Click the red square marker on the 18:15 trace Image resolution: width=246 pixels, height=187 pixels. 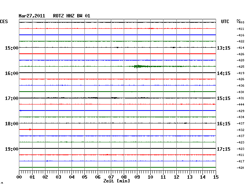[x=30, y=129]
